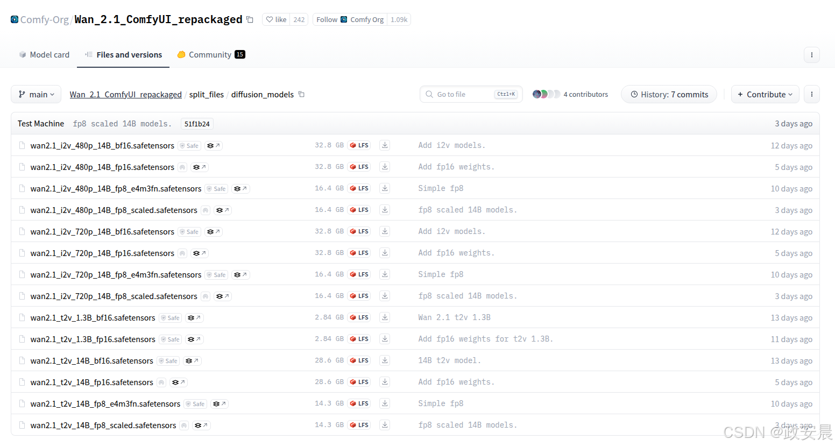Download wan2.1_t2v_14B_fp16.safetensors
The width and height of the screenshot is (835, 447).
[385, 382]
